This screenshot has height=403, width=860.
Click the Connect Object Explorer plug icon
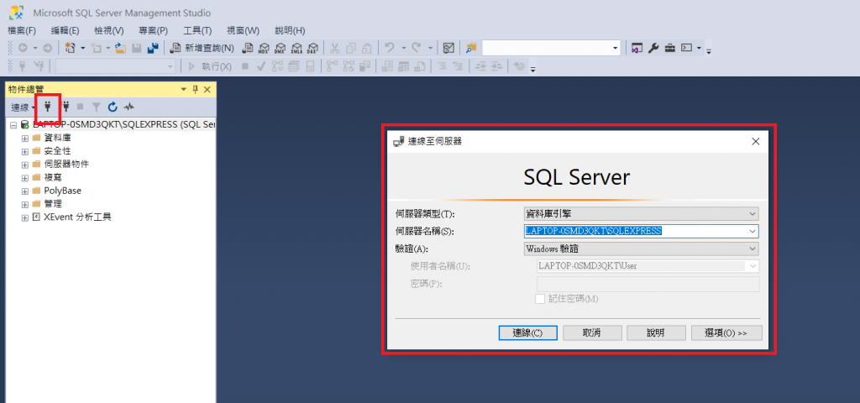pos(48,107)
